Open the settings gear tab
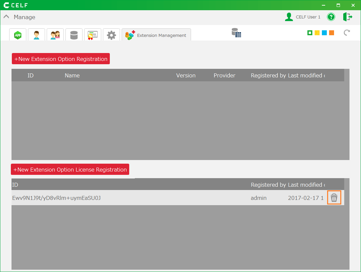361x272 pixels. (111, 35)
